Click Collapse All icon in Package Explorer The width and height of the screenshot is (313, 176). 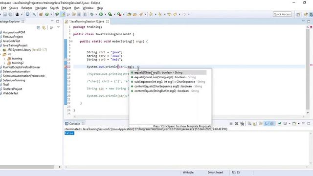[x=38, y=28]
